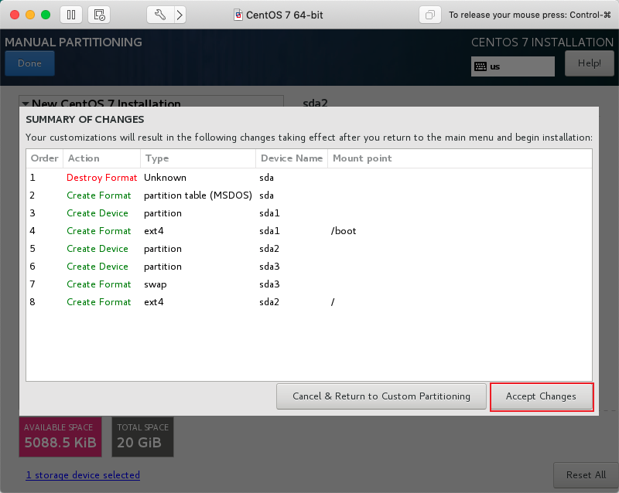Screen dimensions: 619x493
Task: Click the CentOS 7 64-bit window title
Action: [x=284, y=15]
